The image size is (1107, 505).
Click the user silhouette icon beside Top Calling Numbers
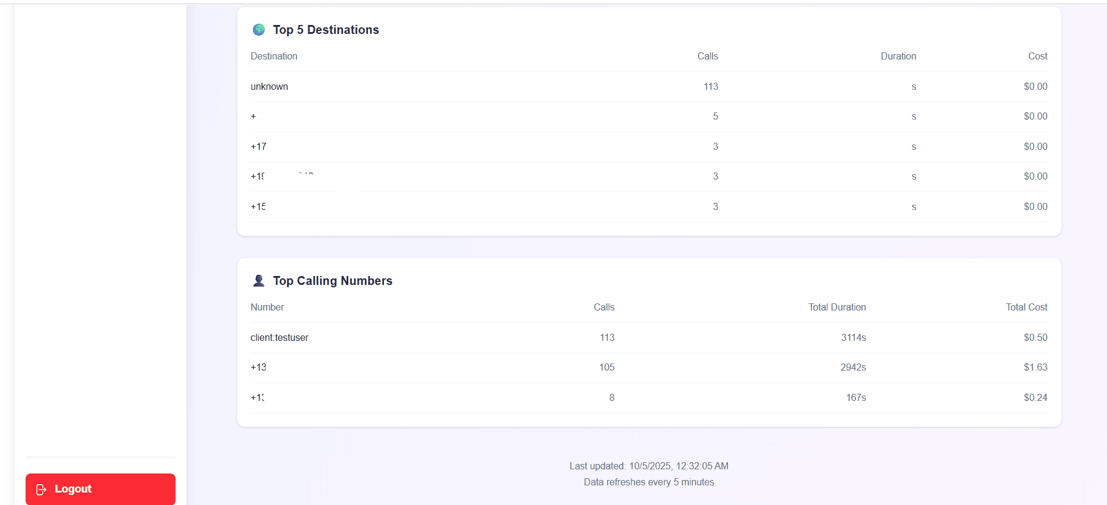(259, 281)
